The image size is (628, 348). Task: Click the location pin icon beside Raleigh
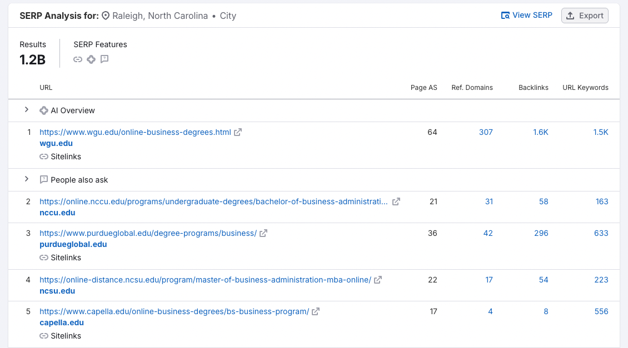pos(105,16)
